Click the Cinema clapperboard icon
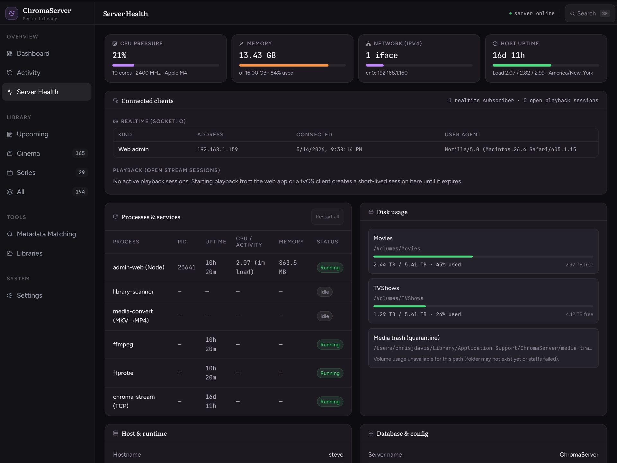Screen dimensions: 617x463 (10, 153)
